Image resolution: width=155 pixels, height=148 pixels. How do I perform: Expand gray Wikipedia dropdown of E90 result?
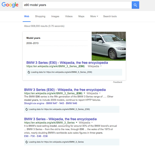[x=100, y=93]
